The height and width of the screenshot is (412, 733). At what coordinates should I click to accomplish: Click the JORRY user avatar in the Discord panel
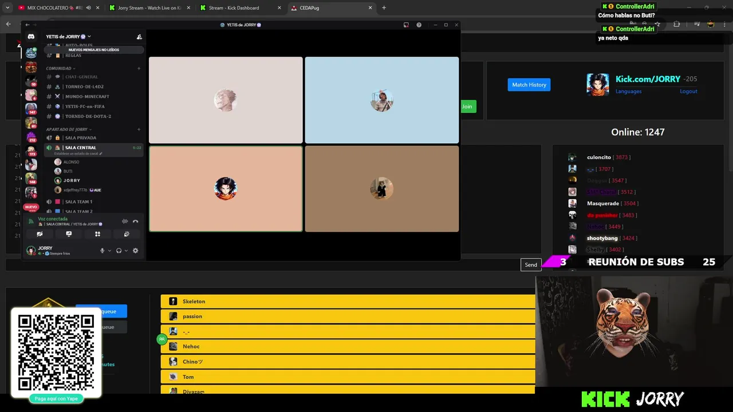pyautogui.click(x=31, y=251)
